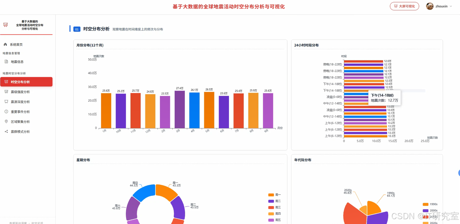Click the 1月 bar in the monthly chart
Viewport: 460px width, 224px height.
(106, 111)
